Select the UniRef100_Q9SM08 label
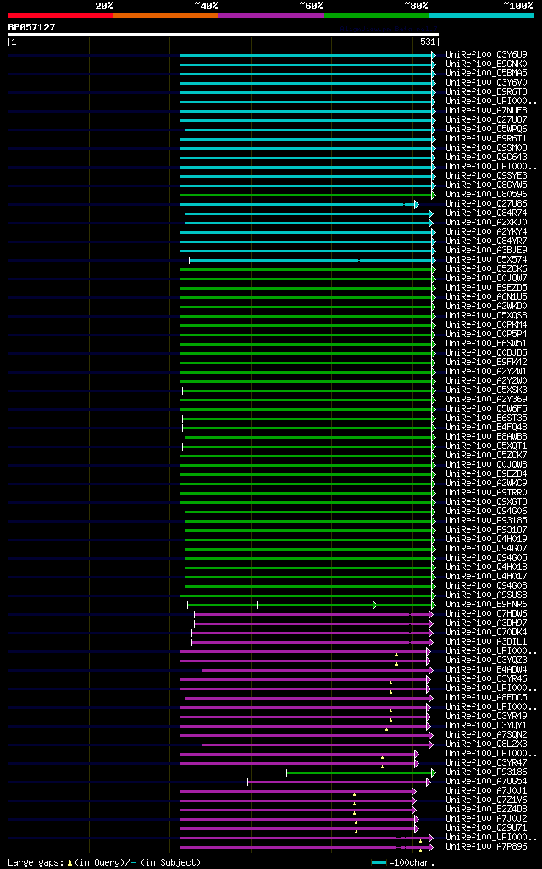The height and width of the screenshot is (869, 542). [x=487, y=148]
